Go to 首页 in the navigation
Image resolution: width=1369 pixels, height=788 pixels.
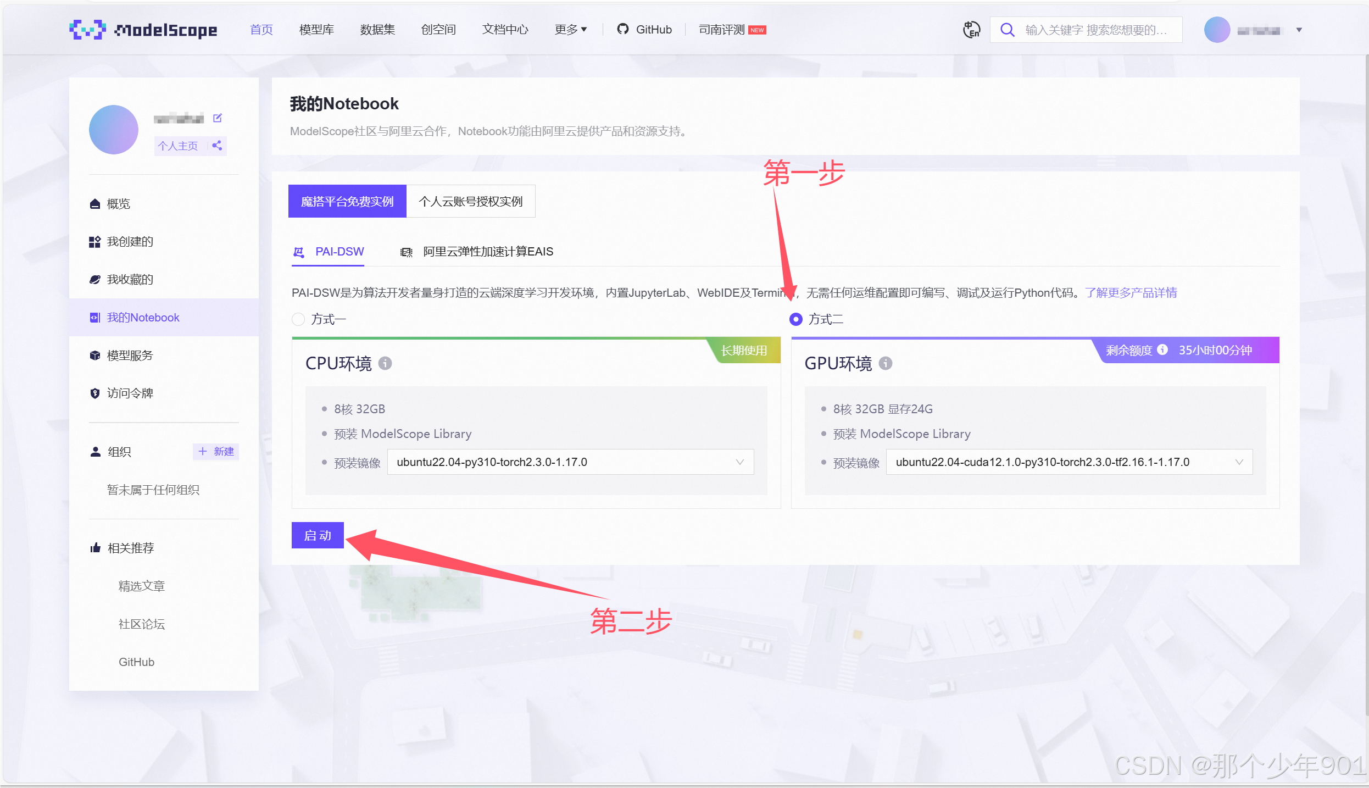[x=261, y=30]
